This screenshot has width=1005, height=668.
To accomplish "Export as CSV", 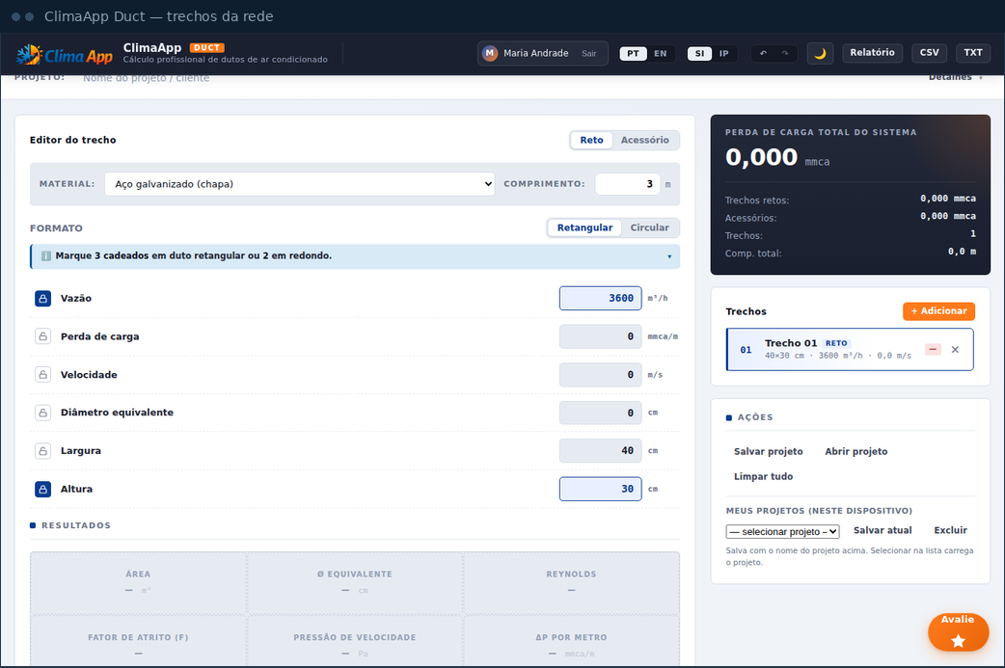I will 930,53.
